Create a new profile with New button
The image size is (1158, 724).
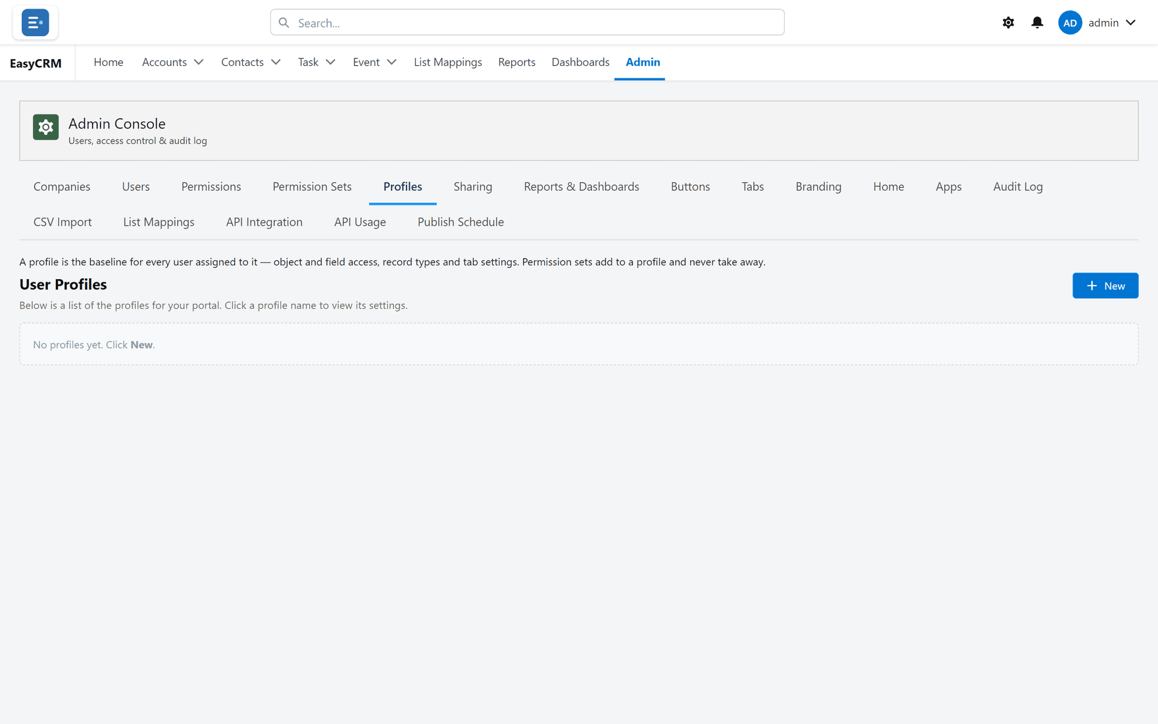pos(1105,286)
